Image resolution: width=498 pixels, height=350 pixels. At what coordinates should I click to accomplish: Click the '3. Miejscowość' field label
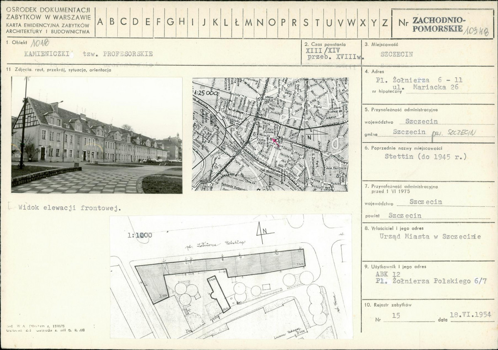coord(382,44)
